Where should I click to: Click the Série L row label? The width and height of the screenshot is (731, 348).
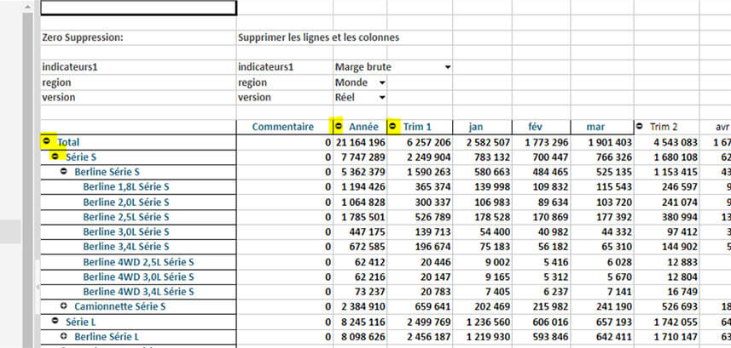tap(81, 322)
